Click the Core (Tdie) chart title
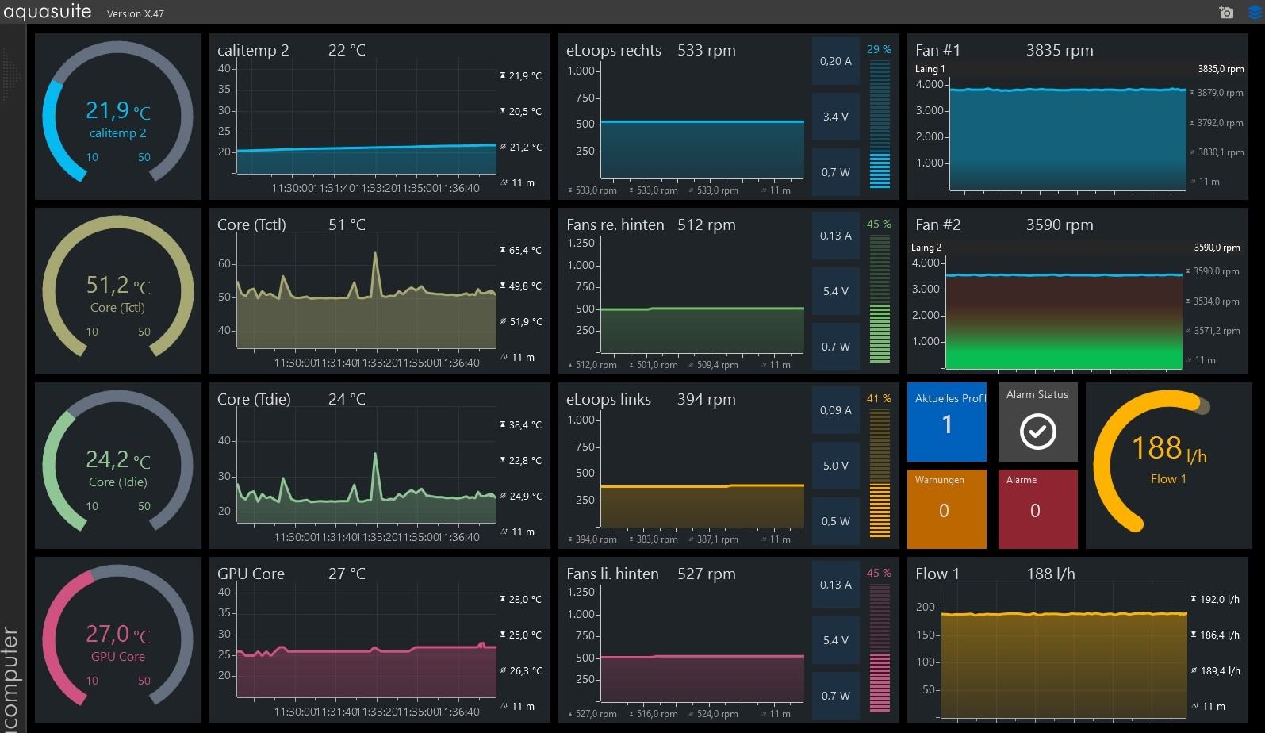This screenshot has height=733, width=1265. coord(254,399)
